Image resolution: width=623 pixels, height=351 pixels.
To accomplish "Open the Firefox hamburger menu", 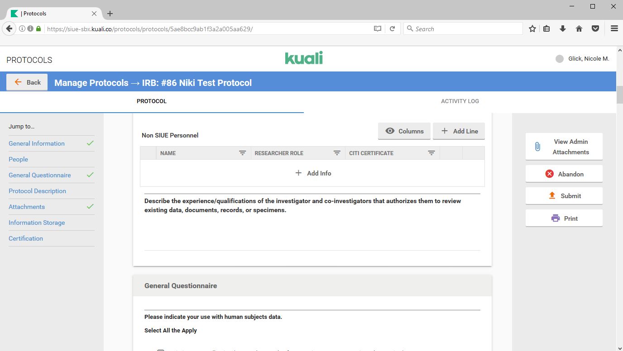I will coord(614,28).
